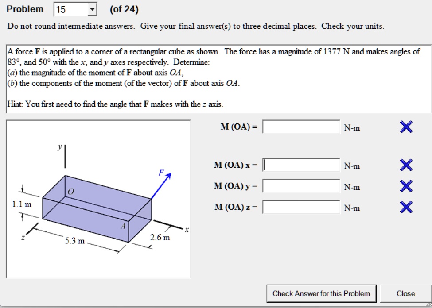
Task: Grab the window resize grip corner
Action: coord(428,304)
